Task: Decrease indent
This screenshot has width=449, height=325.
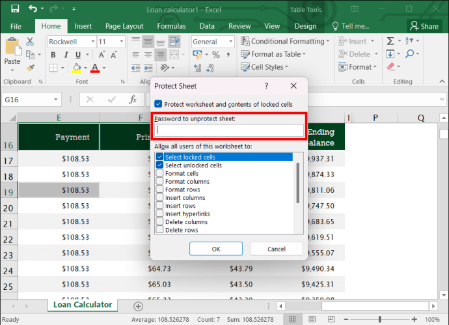Action: click(x=135, y=68)
